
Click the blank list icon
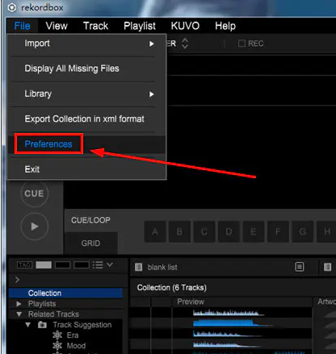138,267
